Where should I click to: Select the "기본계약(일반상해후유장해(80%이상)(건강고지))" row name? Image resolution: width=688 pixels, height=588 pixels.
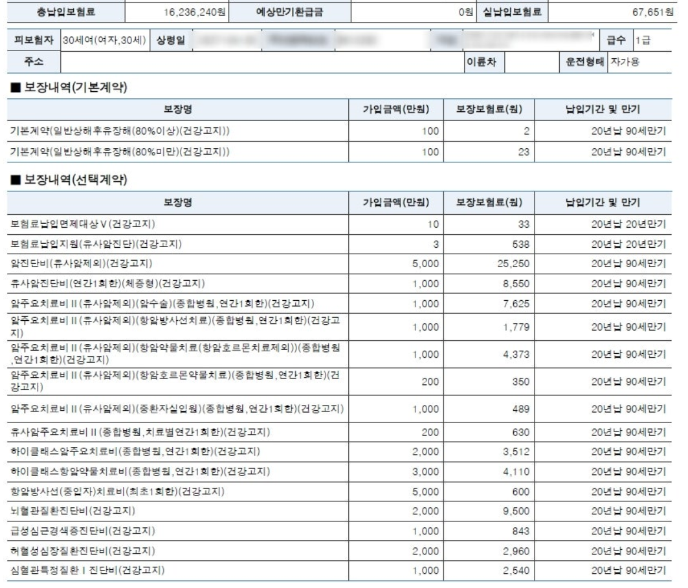[x=120, y=131]
